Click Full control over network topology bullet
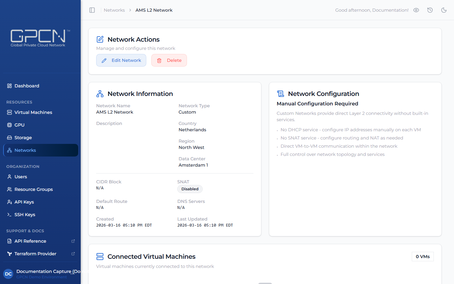This screenshot has height=284, width=454. click(x=333, y=154)
